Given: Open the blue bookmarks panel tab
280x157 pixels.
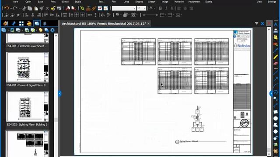Looking at the screenshot, I should [x=14, y=24].
